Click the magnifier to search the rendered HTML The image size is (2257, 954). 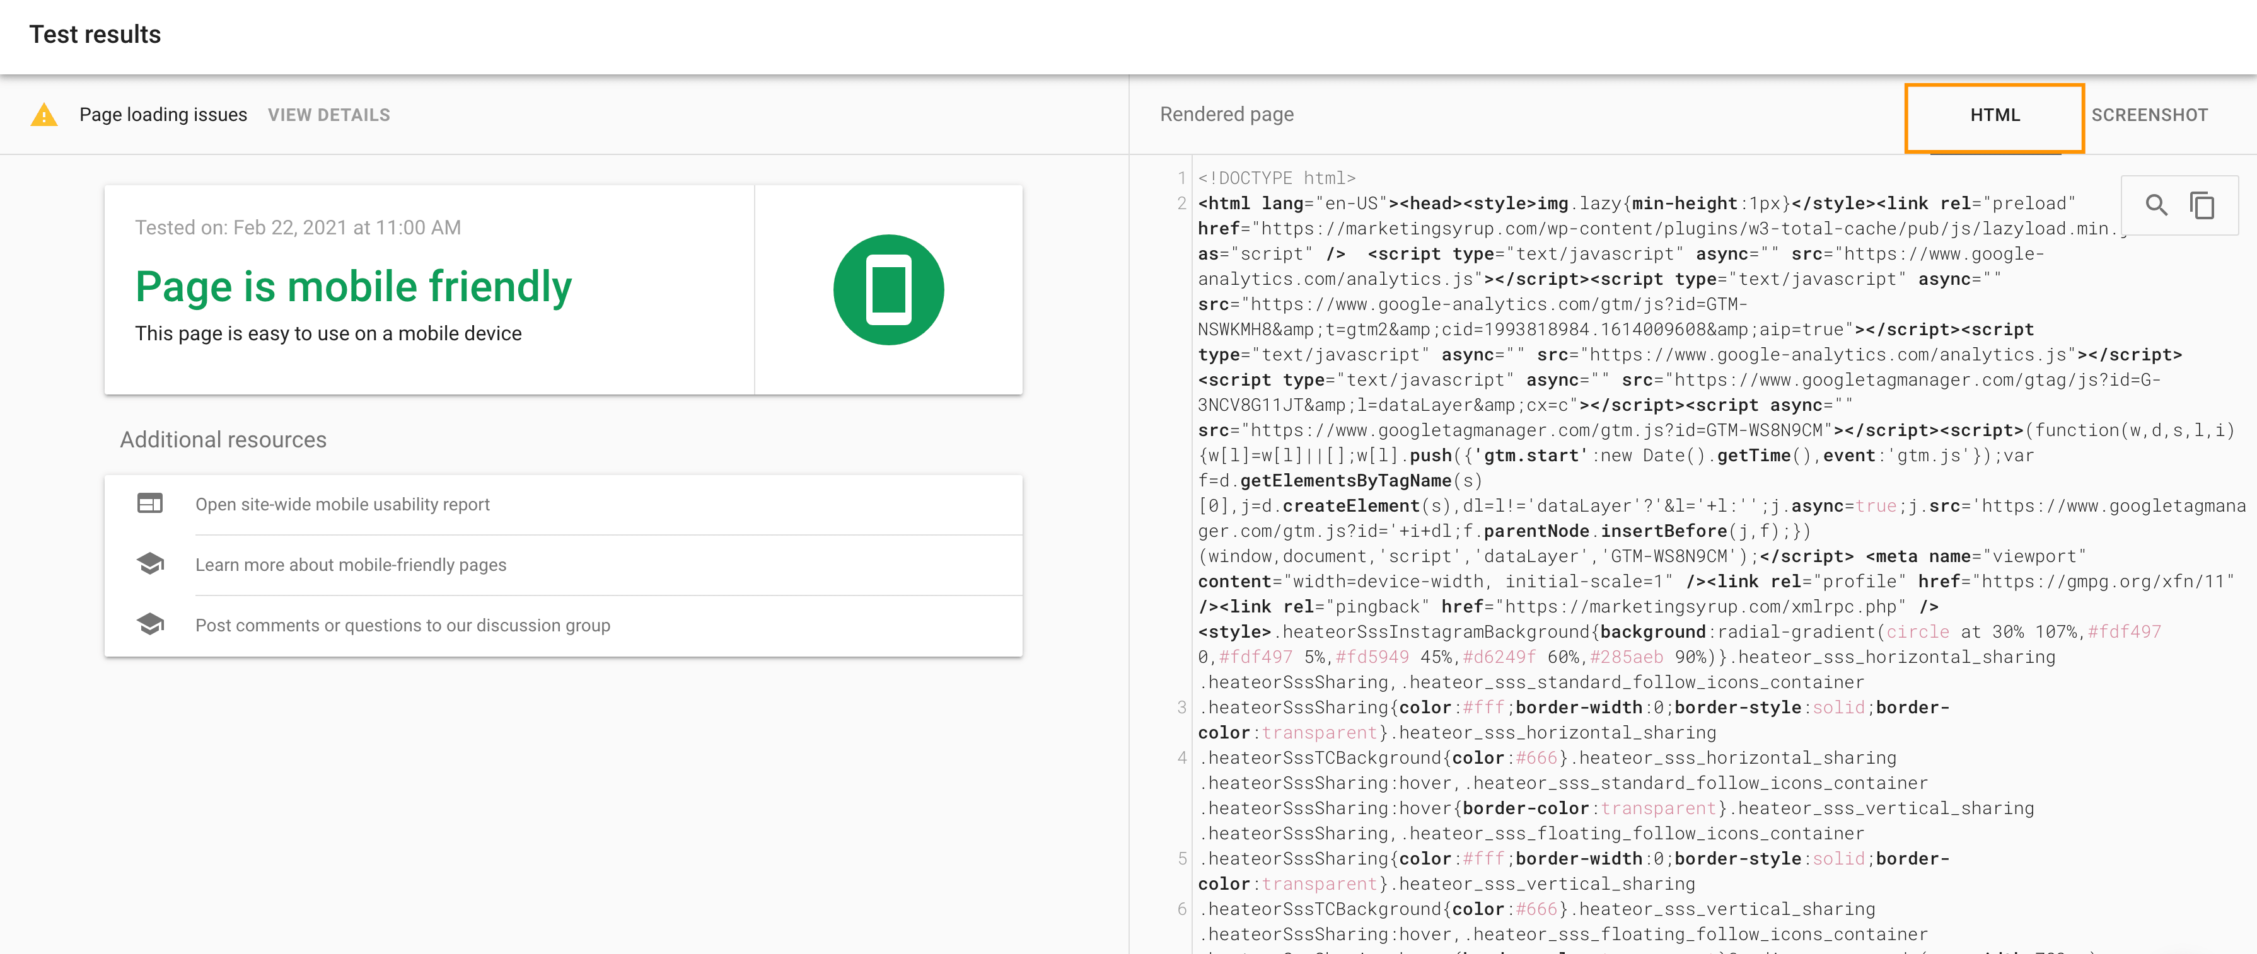(2158, 204)
